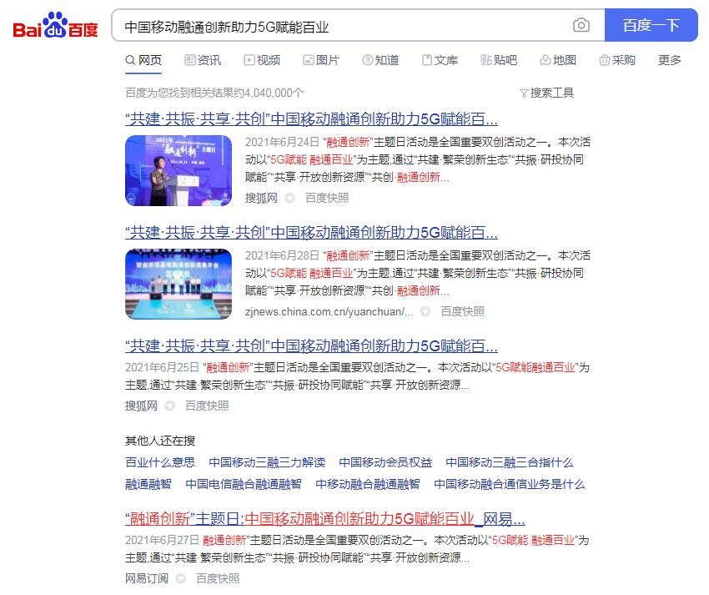Switch to the 文库 tab
The width and height of the screenshot is (709, 595).
[x=440, y=60]
